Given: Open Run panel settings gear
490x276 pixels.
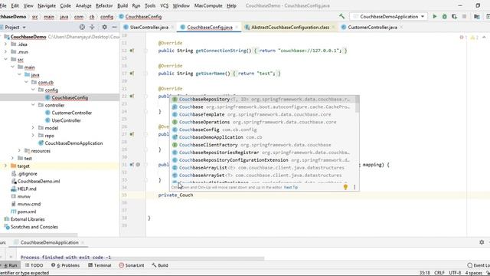Looking at the screenshot, I should (482, 242).
